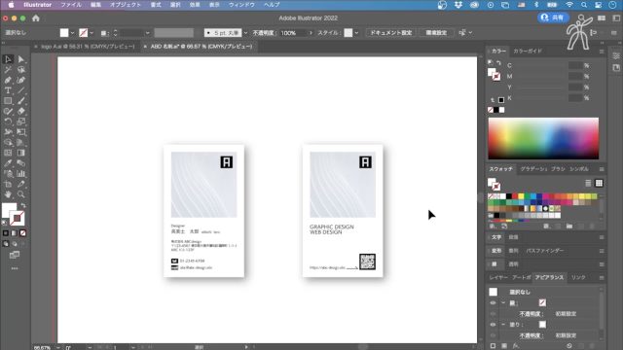Open the ファイル menu
Image resolution: width=623 pixels, height=350 pixels.
pos(71,5)
